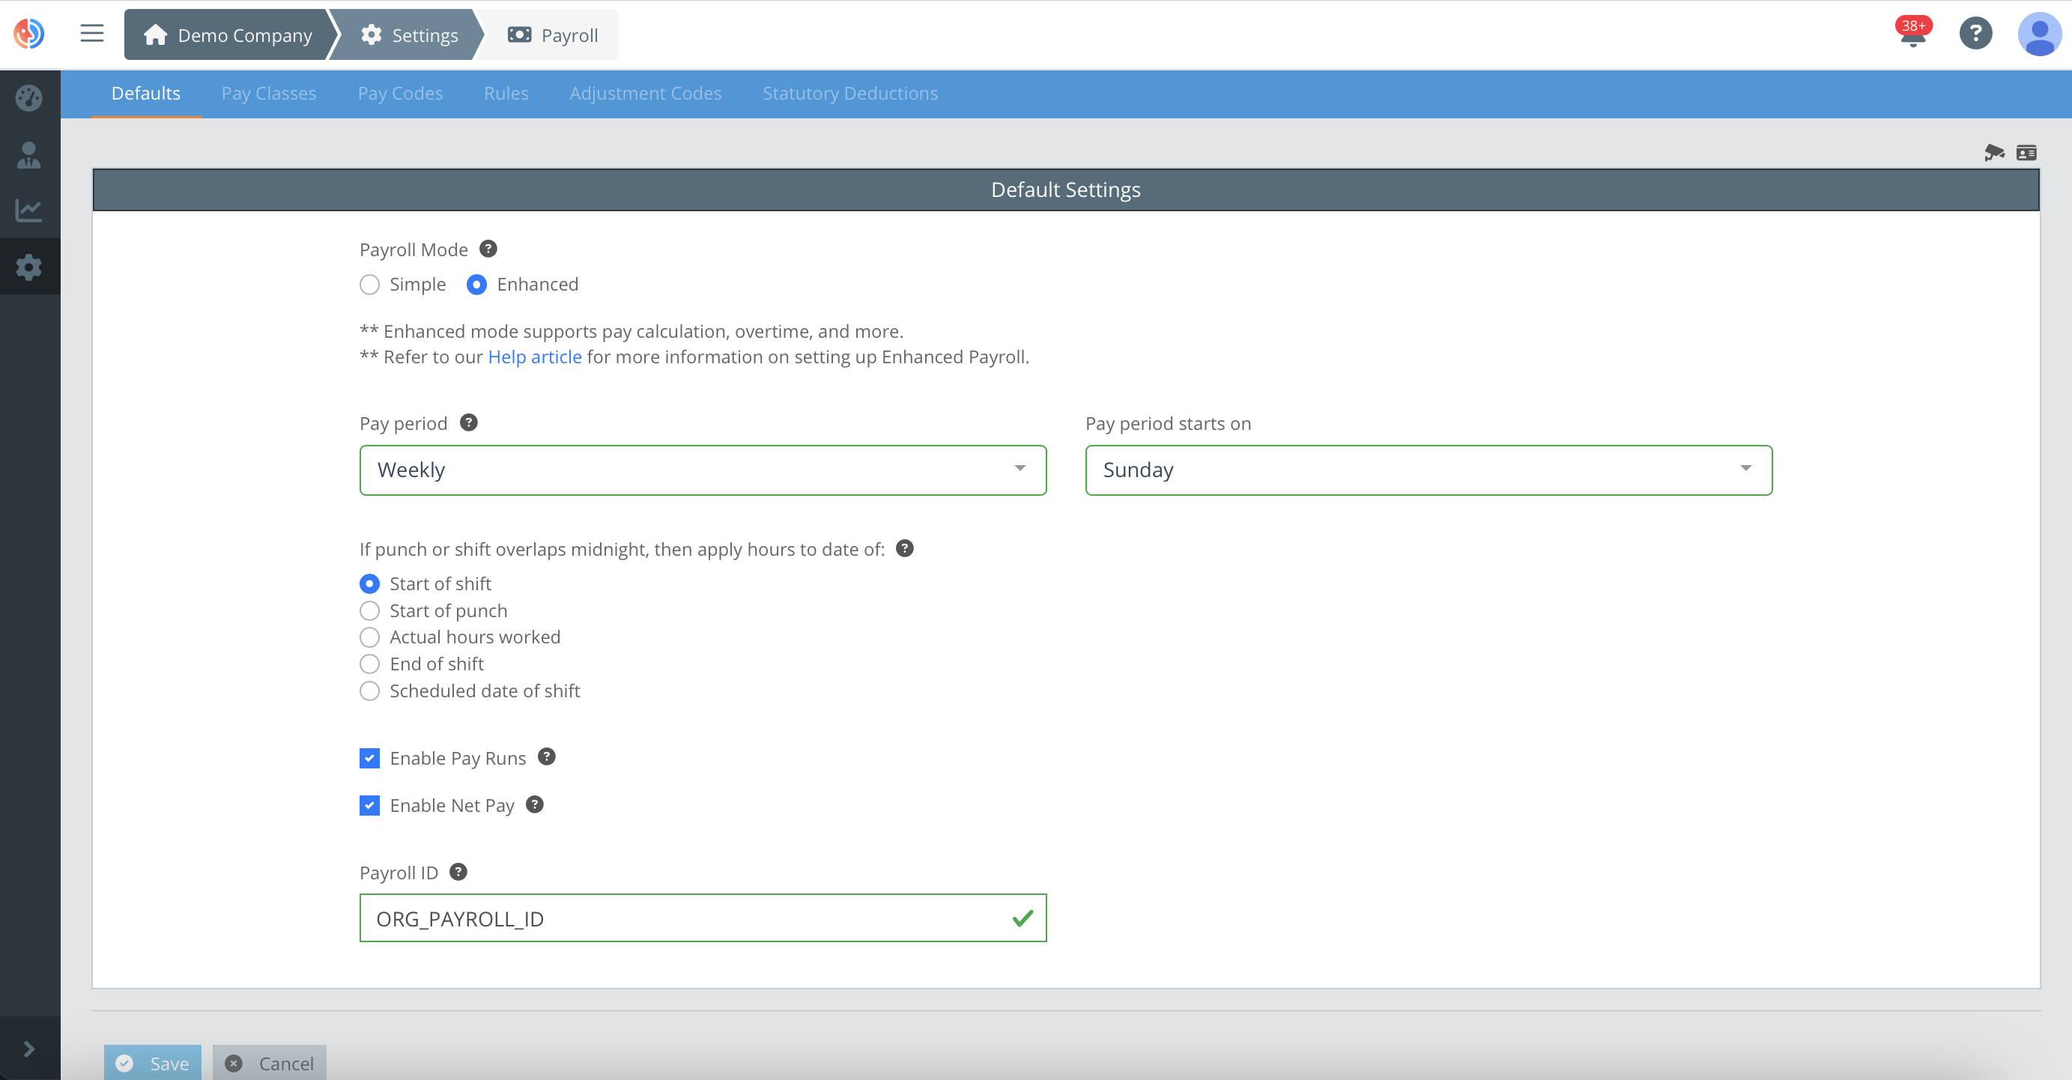Select the Actual hours worked option
The width and height of the screenshot is (2072, 1080).
click(x=369, y=637)
